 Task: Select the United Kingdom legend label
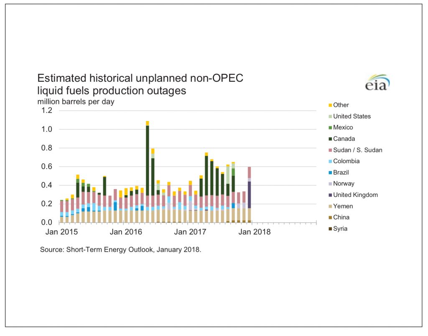click(355, 195)
